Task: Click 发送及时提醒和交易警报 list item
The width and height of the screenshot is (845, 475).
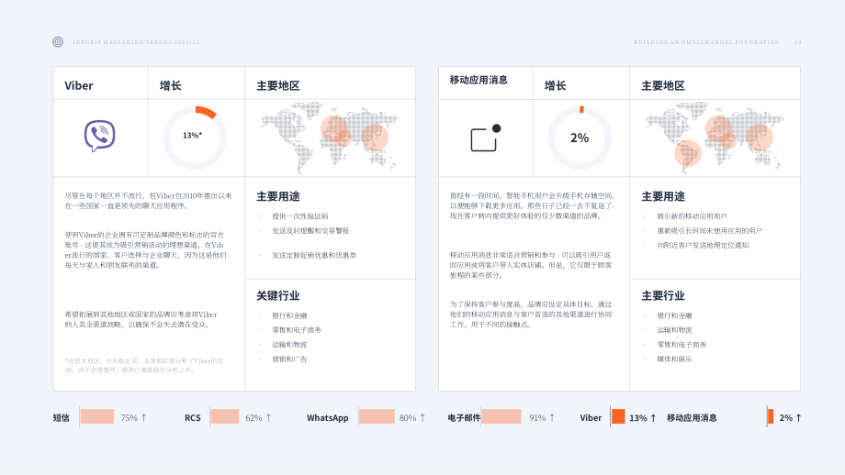Action: click(x=310, y=231)
